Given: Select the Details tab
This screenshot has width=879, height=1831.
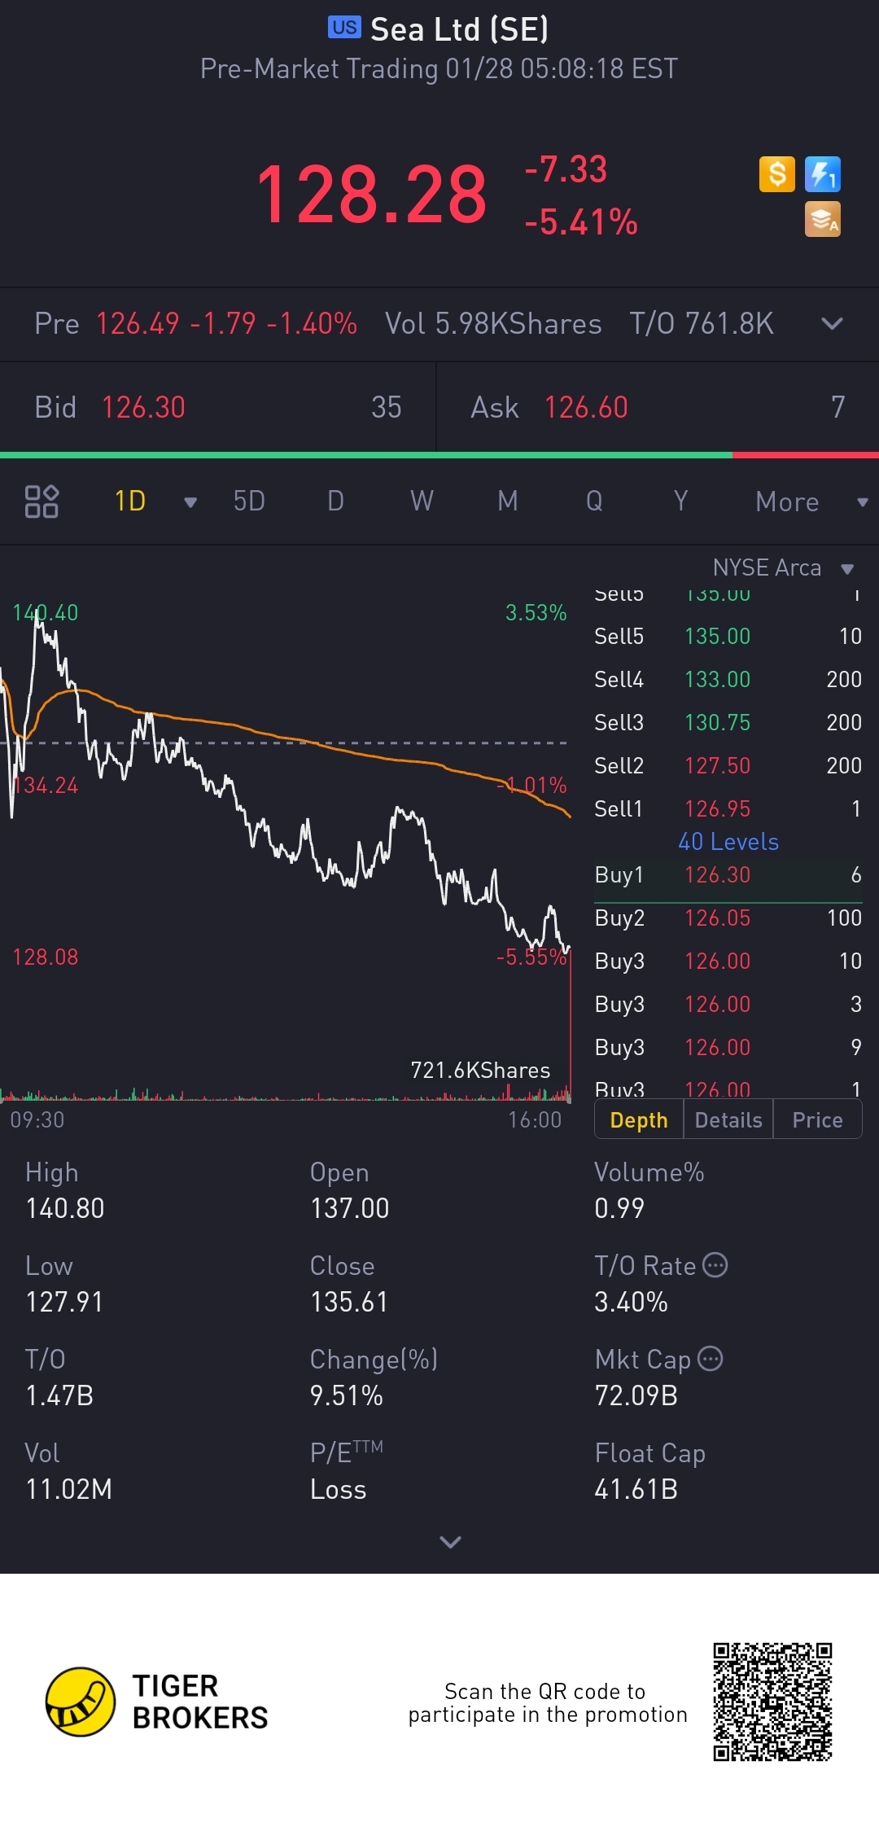Looking at the screenshot, I should click(x=728, y=1120).
